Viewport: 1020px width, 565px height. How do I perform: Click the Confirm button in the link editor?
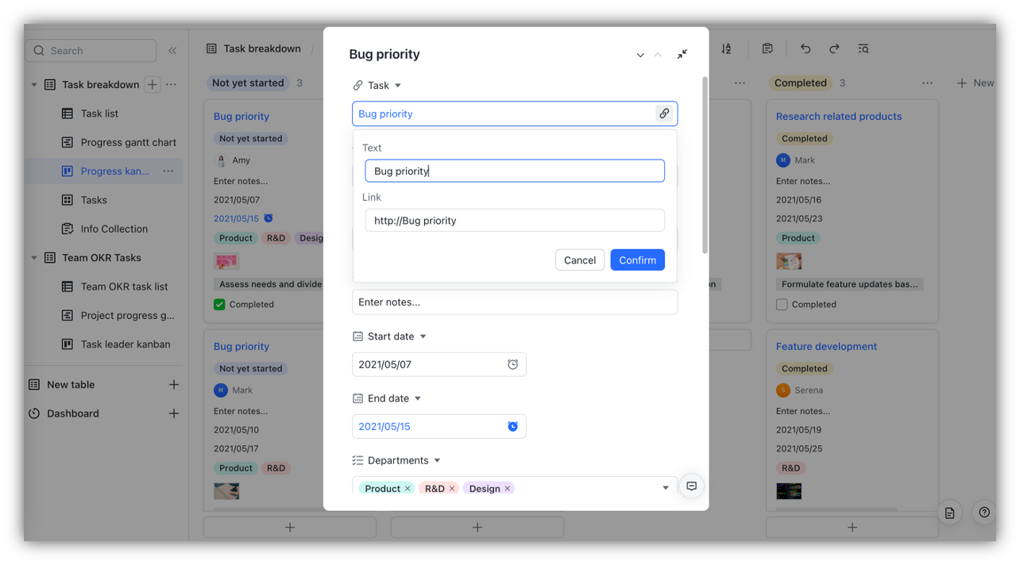pyautogui.click(x=637, y=259)
